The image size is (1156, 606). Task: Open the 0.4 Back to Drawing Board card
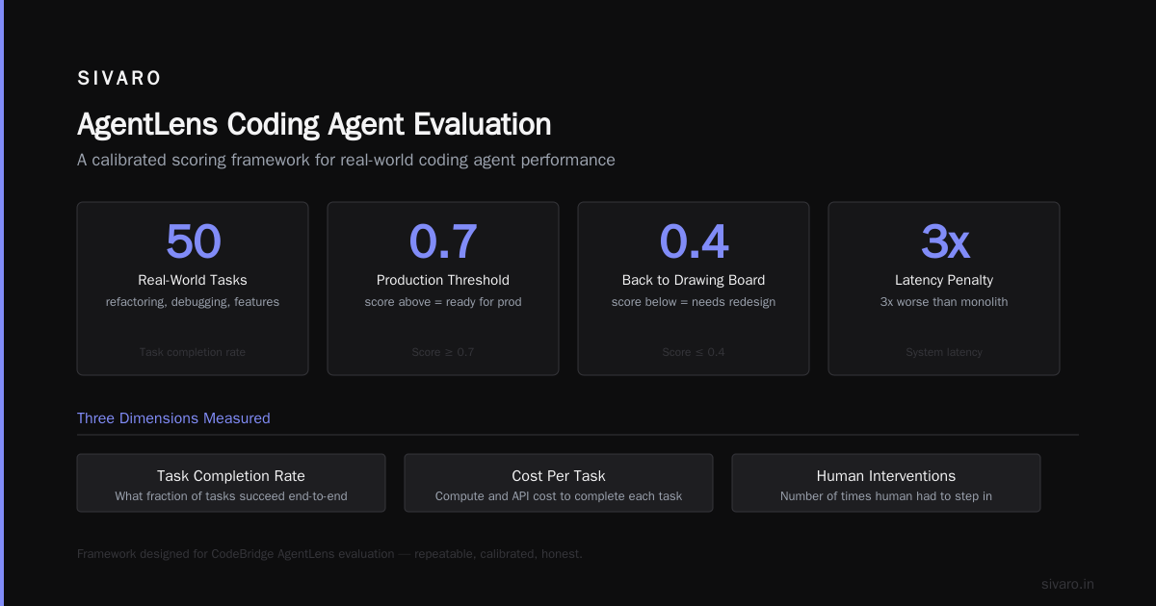tap(694, 289)
